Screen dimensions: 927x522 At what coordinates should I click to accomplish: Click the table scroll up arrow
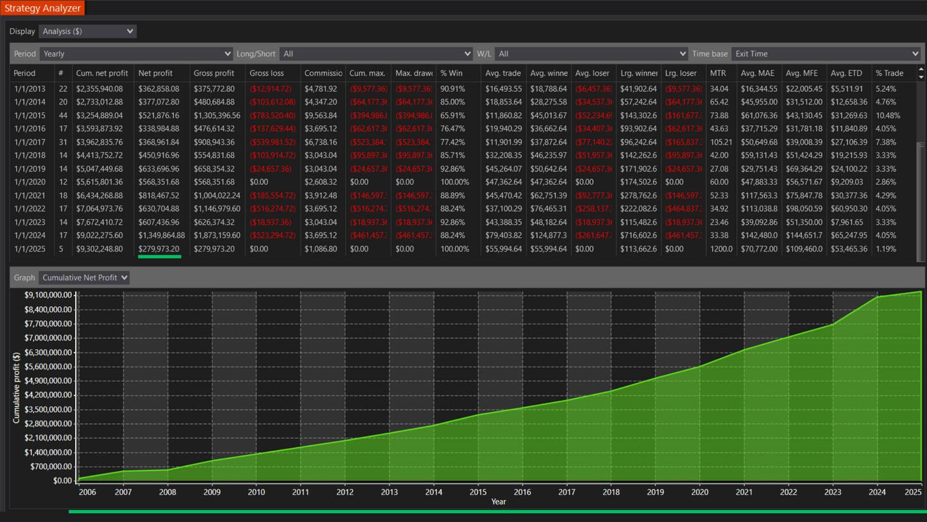pyautogui.click(x=921, y=69)
